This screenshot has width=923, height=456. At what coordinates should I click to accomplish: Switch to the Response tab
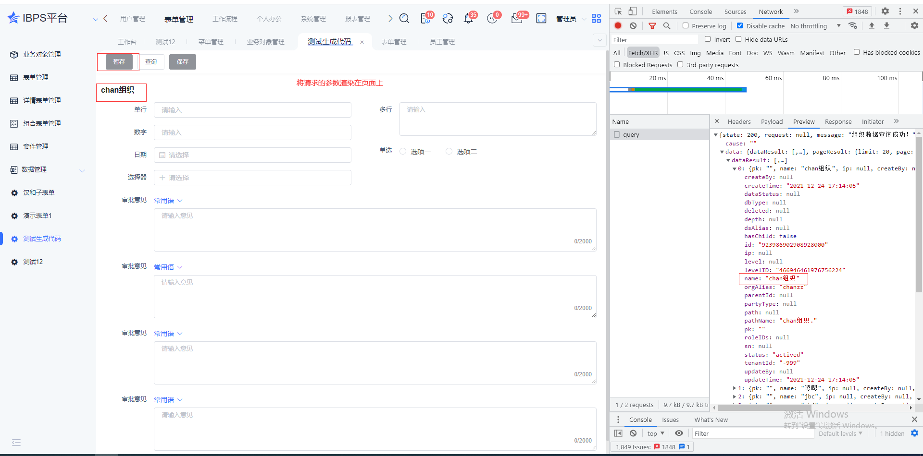[x=838, y=122]
